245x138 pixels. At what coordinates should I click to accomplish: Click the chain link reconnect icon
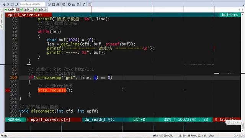pos(16,4)
